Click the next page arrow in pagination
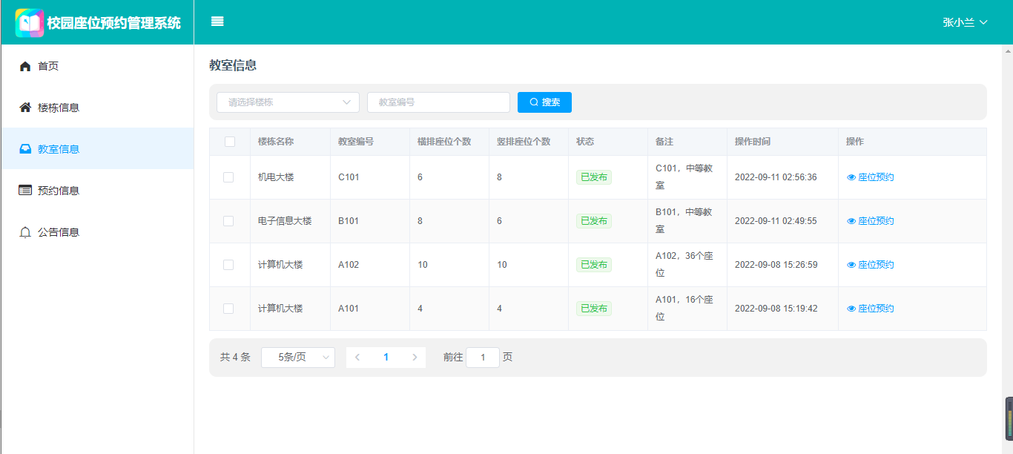This screenshot has height=454, width=1013. [415, 358]
